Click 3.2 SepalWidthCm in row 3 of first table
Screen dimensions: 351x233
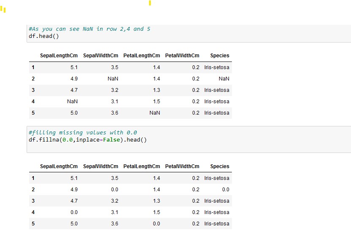point(114,90)
